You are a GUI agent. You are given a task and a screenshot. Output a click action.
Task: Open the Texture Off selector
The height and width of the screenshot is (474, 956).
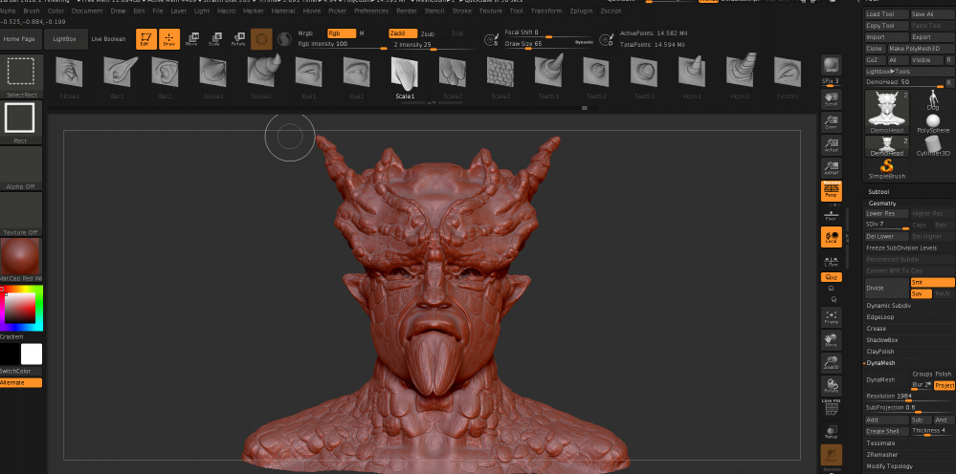point(21,214)
